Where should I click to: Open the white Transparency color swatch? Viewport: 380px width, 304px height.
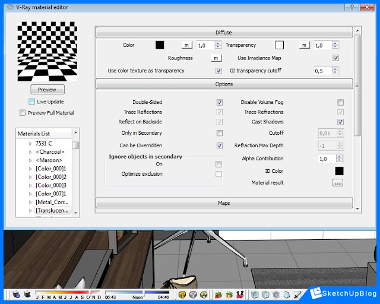click(x=280, y=45)
